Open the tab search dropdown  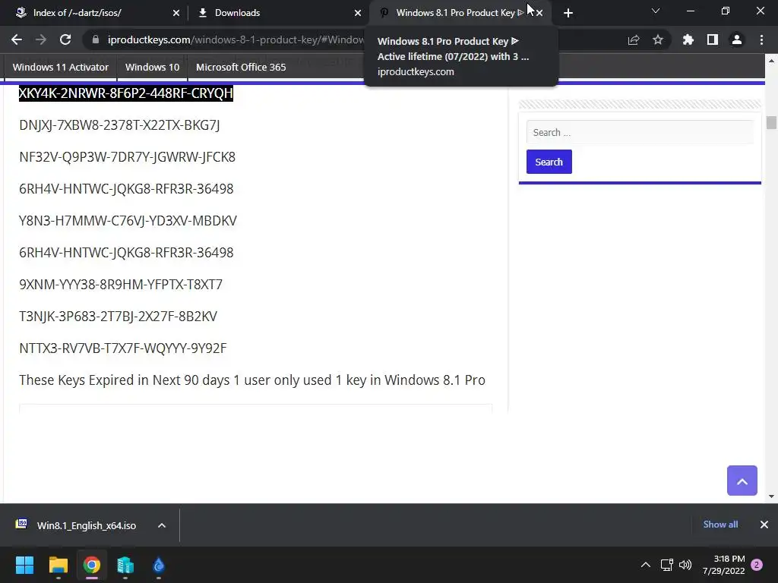656,11
